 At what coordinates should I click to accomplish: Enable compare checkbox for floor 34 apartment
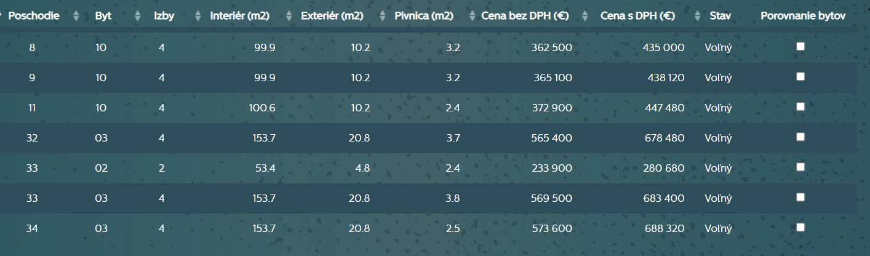pyautogui.click(x=800, y=227)
